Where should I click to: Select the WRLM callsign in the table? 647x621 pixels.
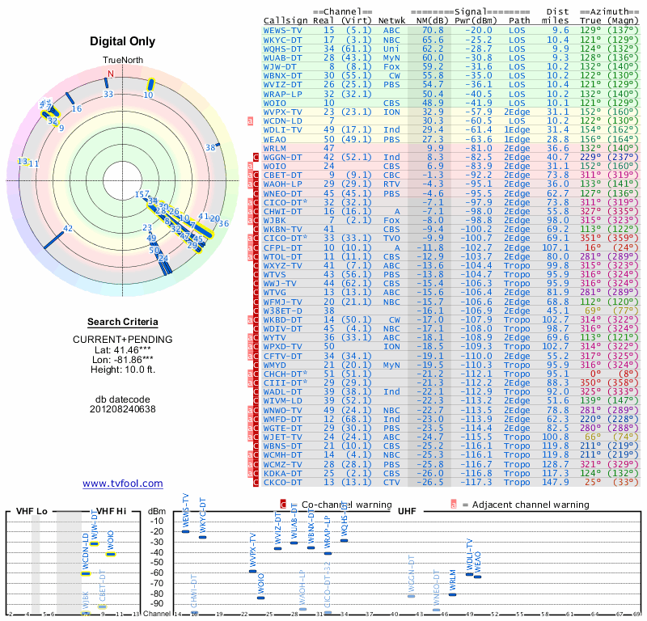click(275, 149)
